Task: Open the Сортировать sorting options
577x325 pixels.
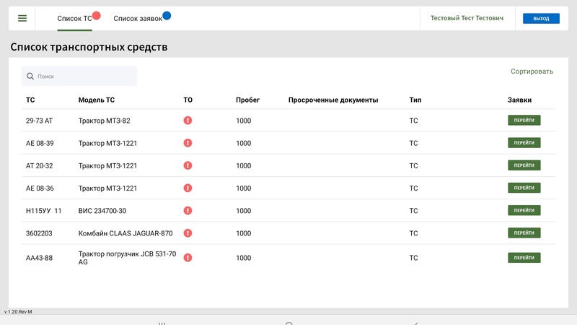Action: tap(532, 71)
